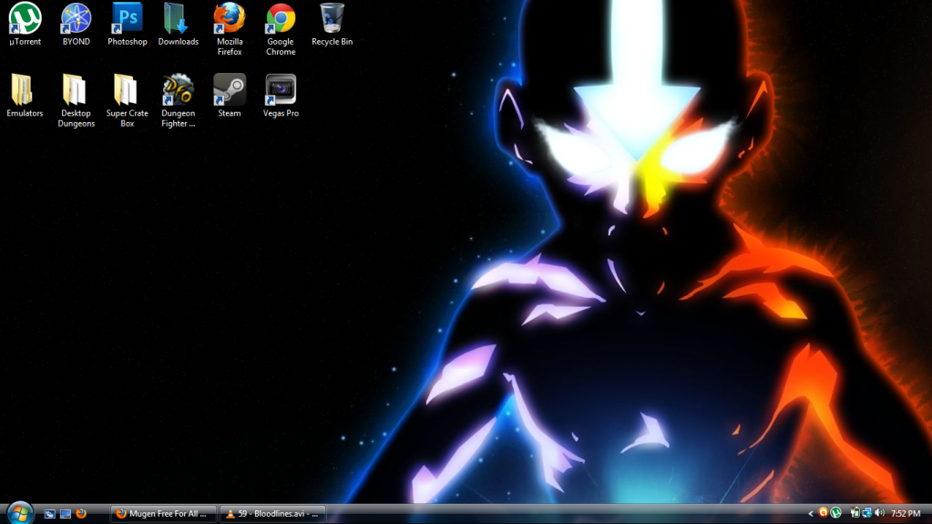Open the volume speaker tray icon
Viewport: 932px width, 524px height.
880,513
